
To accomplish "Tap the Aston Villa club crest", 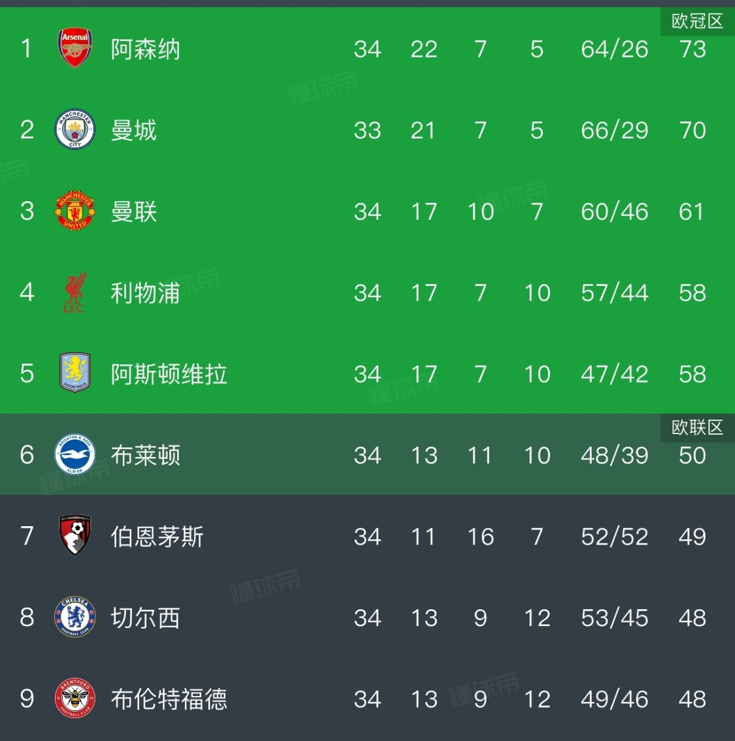I will tap(75, 373).
